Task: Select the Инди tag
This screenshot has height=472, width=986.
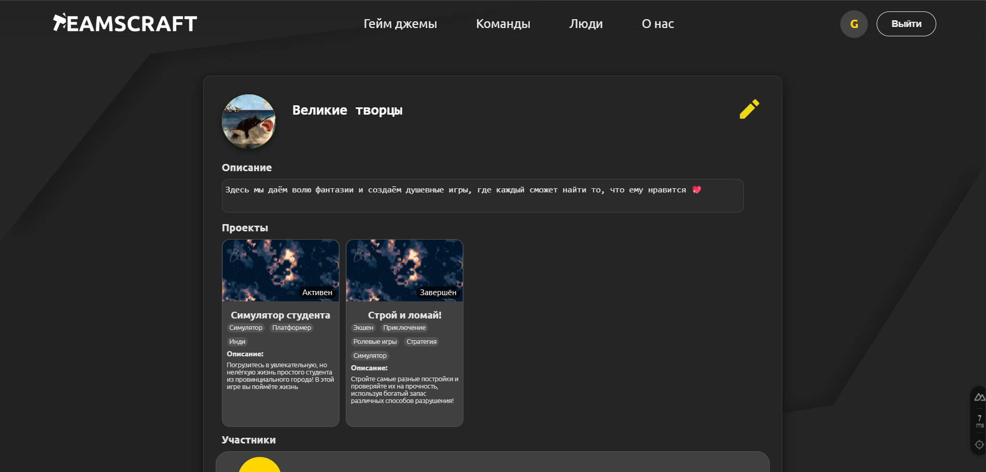Action: click(x=237, y=342)
